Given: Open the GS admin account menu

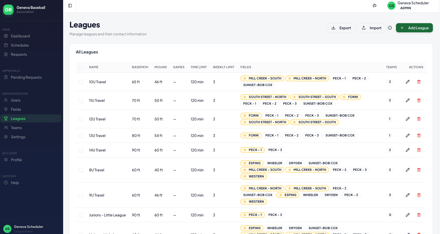Looking at the screenshot, I should pos(391,5).
